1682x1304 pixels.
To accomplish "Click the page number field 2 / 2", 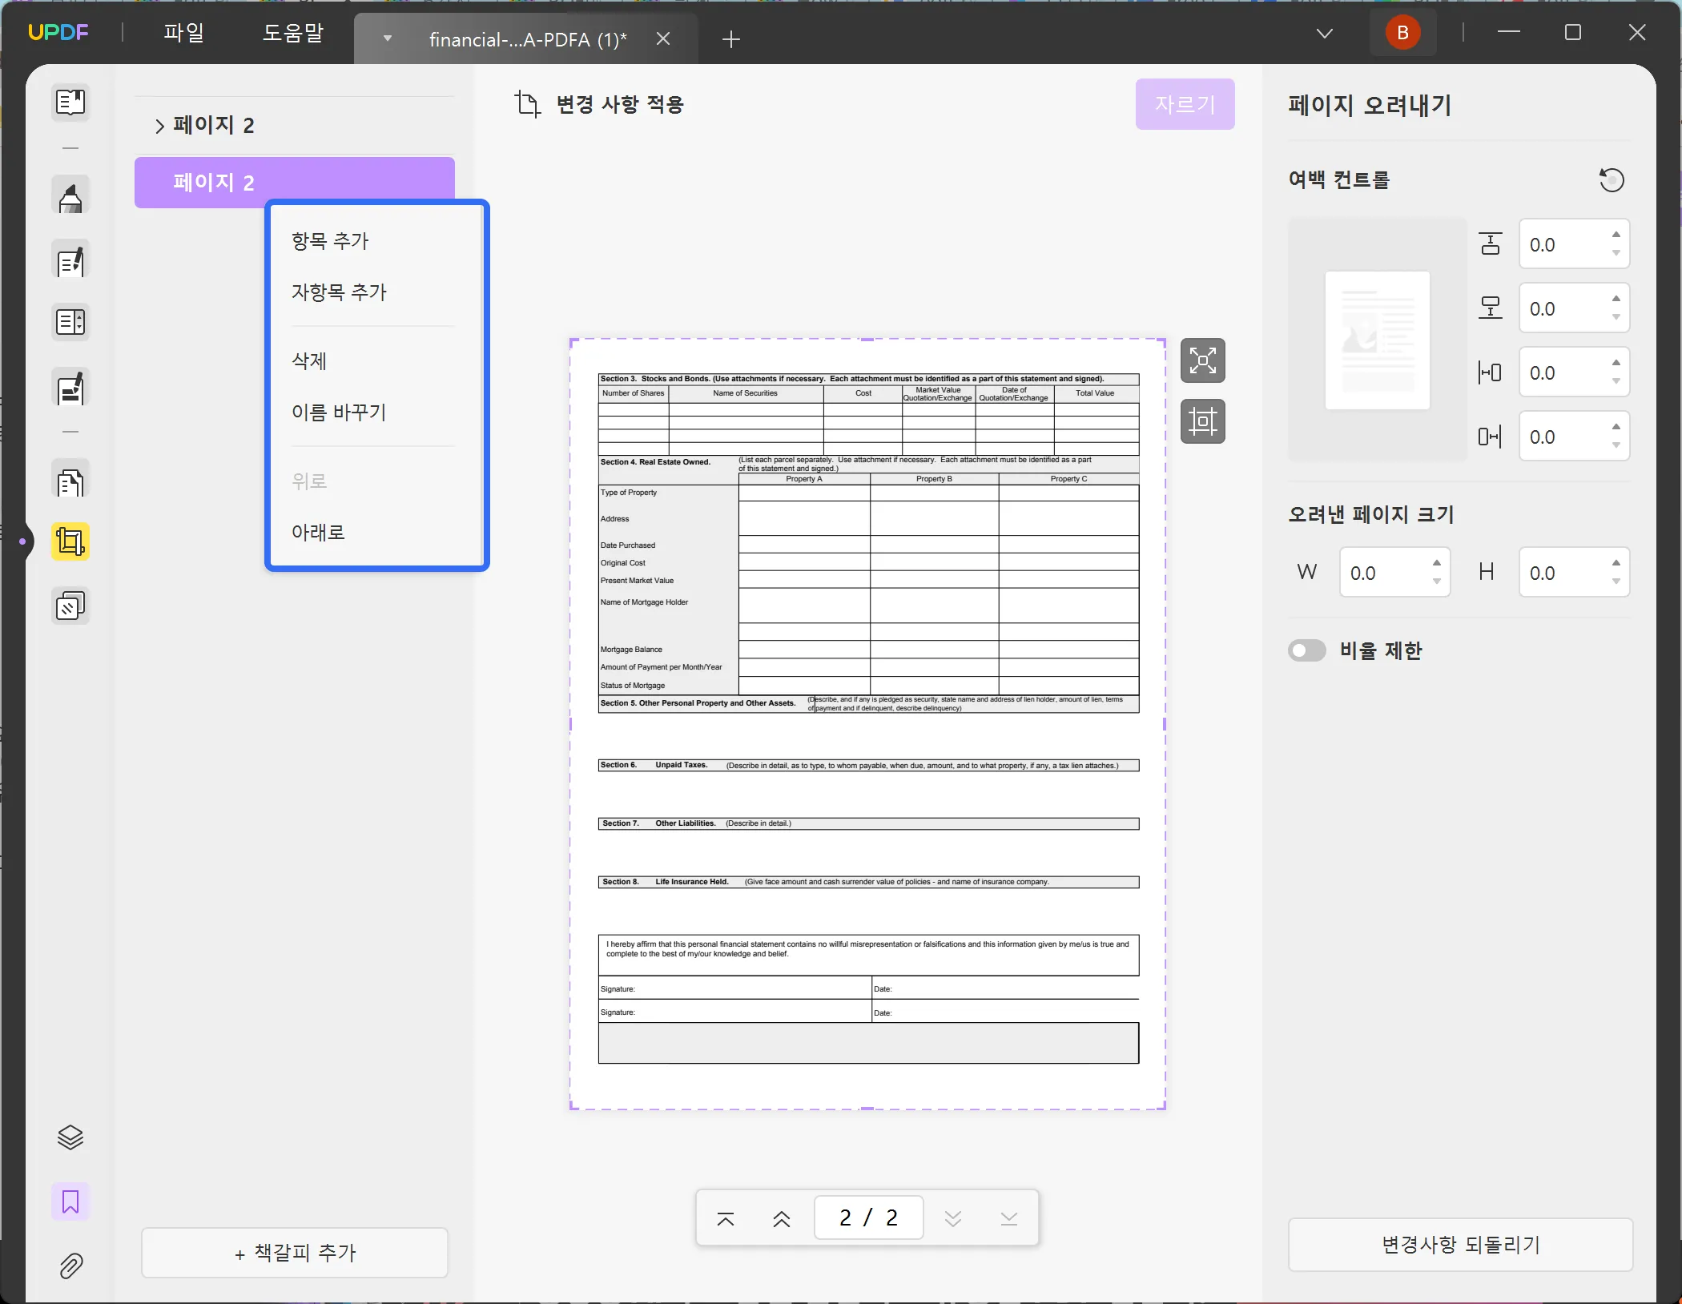I will click(868, 1218).
